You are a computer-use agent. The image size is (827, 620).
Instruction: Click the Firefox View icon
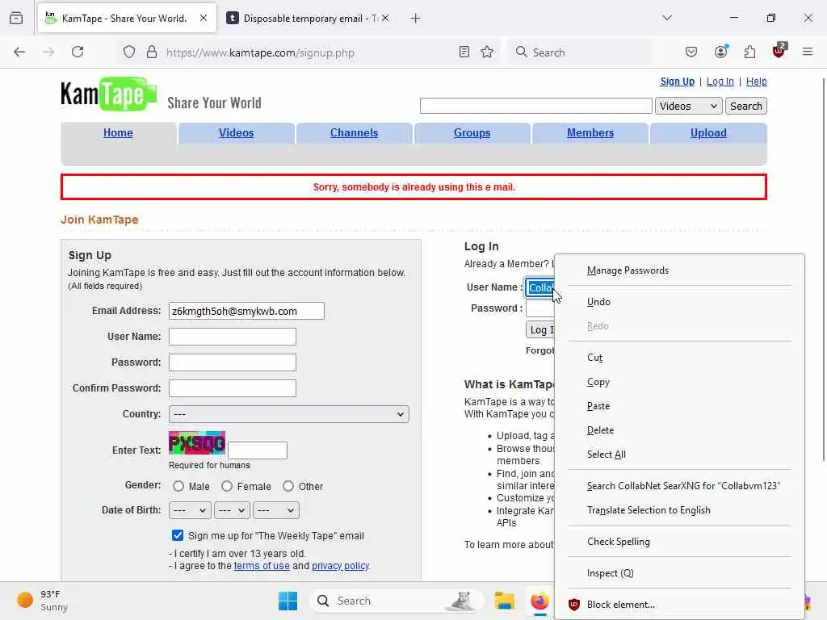(x=16, y=19)
